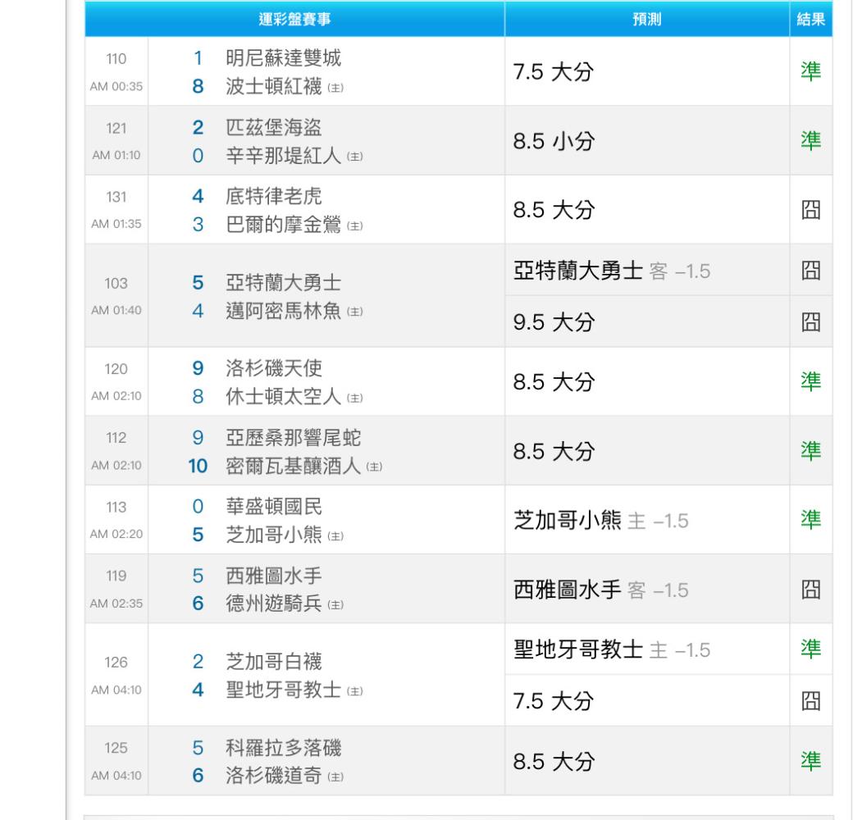
Task: Click the 西雅圖水手 客 -1.5 prediction
Action: (x=601, y=590)
